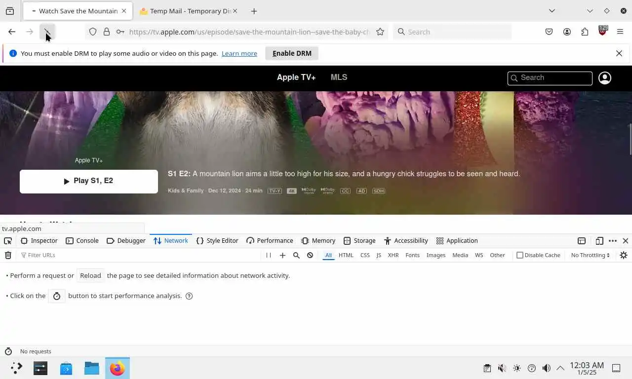Toggle the XHR request filter
This screenshot has height=379, width=632.
pos(393,255)
